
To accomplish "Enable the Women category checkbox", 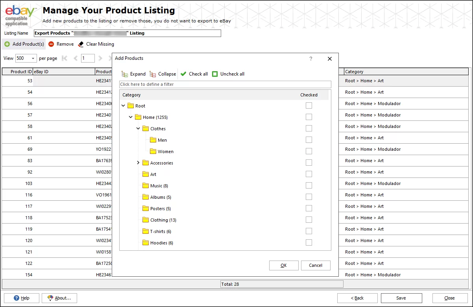I will (x=309, y=151).
